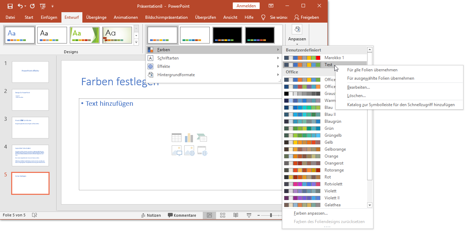Image resolution: width=468 pixels, height=231 pixels.
Task: Apply the Violett II color scheme
Action: (325, 198)
